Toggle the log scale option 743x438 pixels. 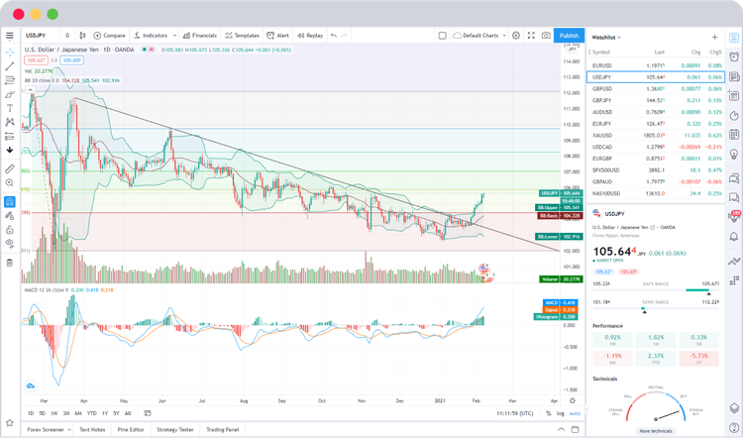562,413
